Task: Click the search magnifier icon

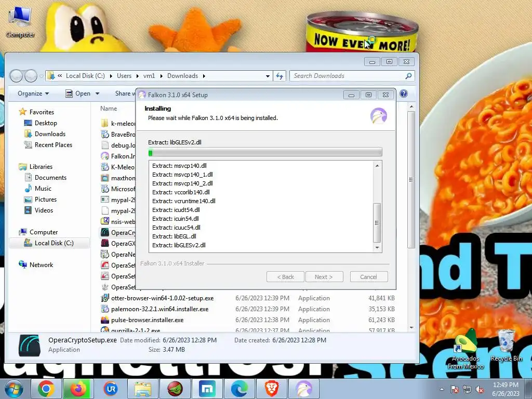Action: click(x=408, y=76)
